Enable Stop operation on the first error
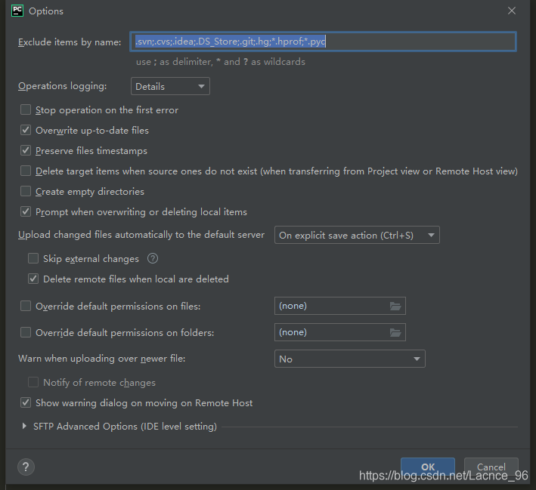The width and height of the screenshot is (536, 490). click(26, 109)
